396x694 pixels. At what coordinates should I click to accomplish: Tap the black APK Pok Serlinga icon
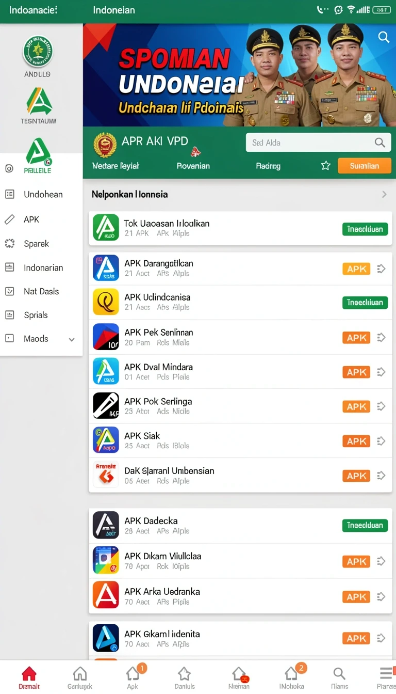(x=106, y=405)
